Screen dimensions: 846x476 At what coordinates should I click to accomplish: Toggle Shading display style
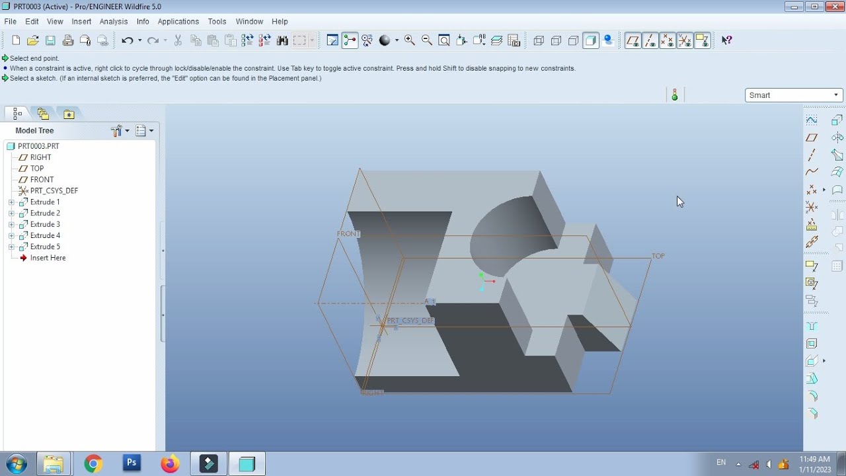[x=591, y=40]
